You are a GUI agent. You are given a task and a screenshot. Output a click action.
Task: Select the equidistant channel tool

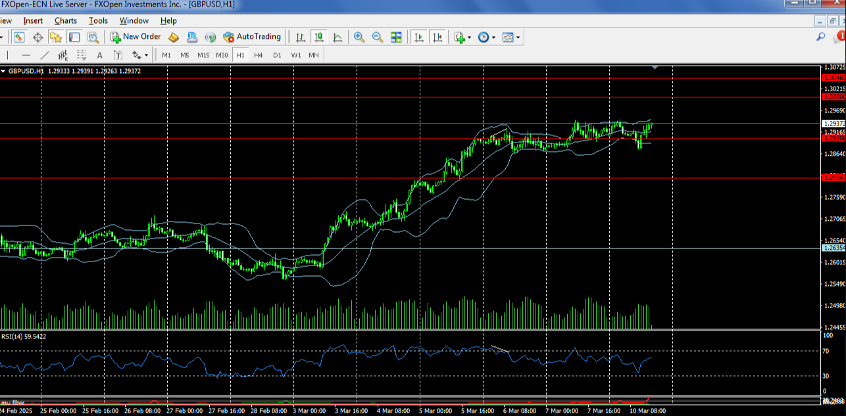point(63,55)
